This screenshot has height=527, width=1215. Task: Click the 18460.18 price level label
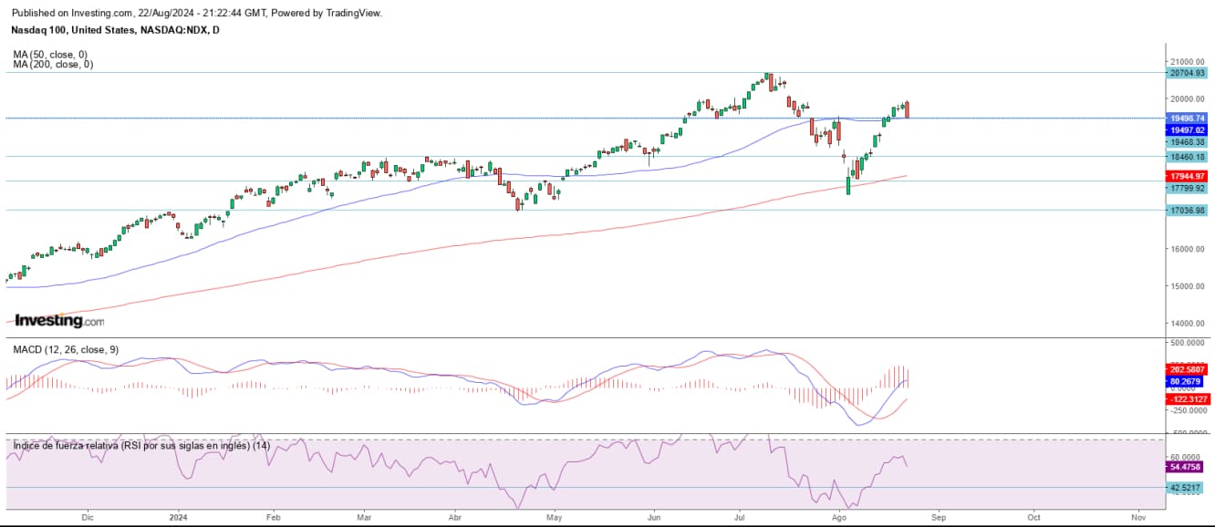point(1187,157)
